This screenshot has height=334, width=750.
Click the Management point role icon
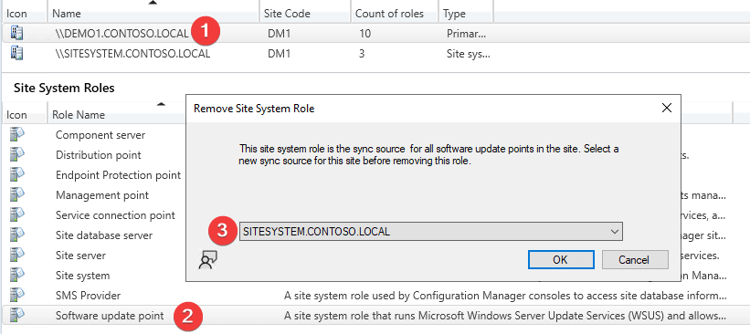click(x=16, y=195)
